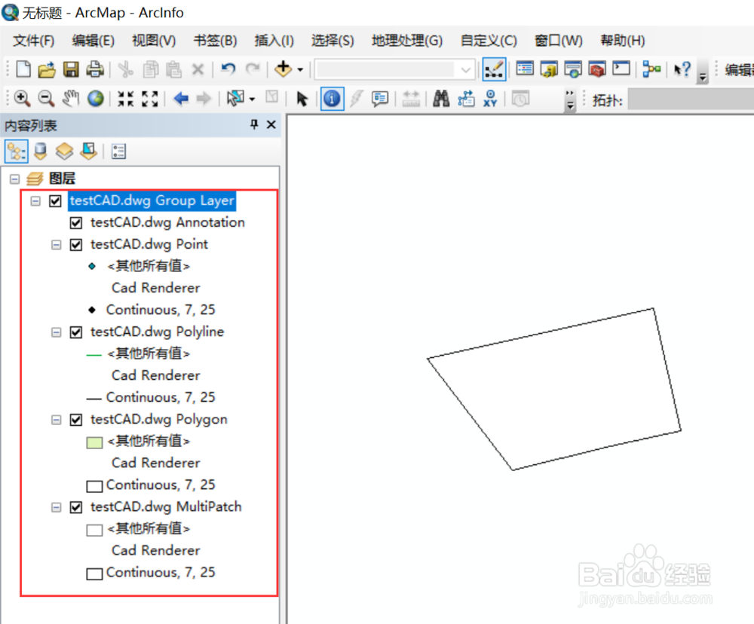Screen dimensions: 754x624
Task: Click Fixed Zoom In
Action: click(125, 99)
